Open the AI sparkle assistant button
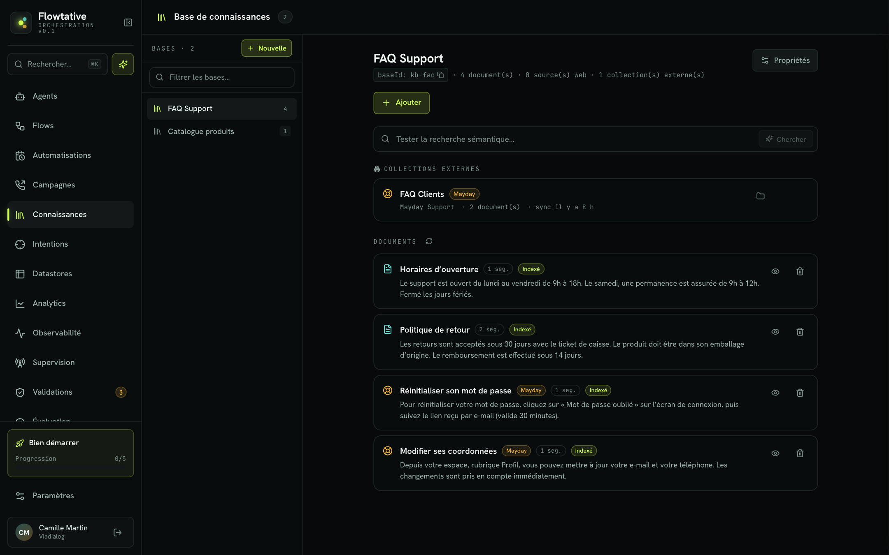 (x=123, y=64)
